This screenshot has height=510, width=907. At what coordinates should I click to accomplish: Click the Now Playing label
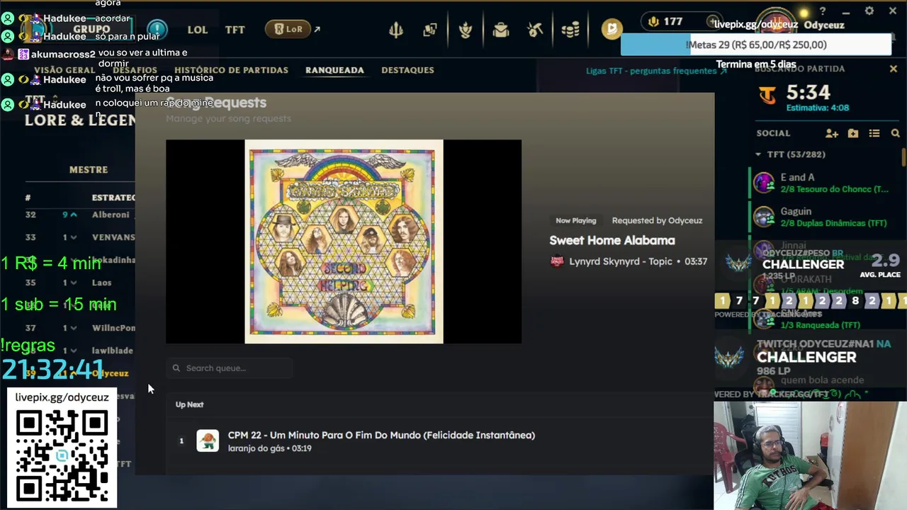pos(575,220)
